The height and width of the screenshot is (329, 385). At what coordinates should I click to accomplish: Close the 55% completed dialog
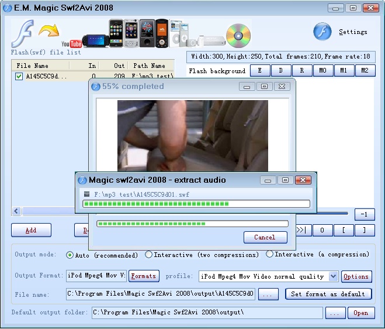click(x=282, y=87)
